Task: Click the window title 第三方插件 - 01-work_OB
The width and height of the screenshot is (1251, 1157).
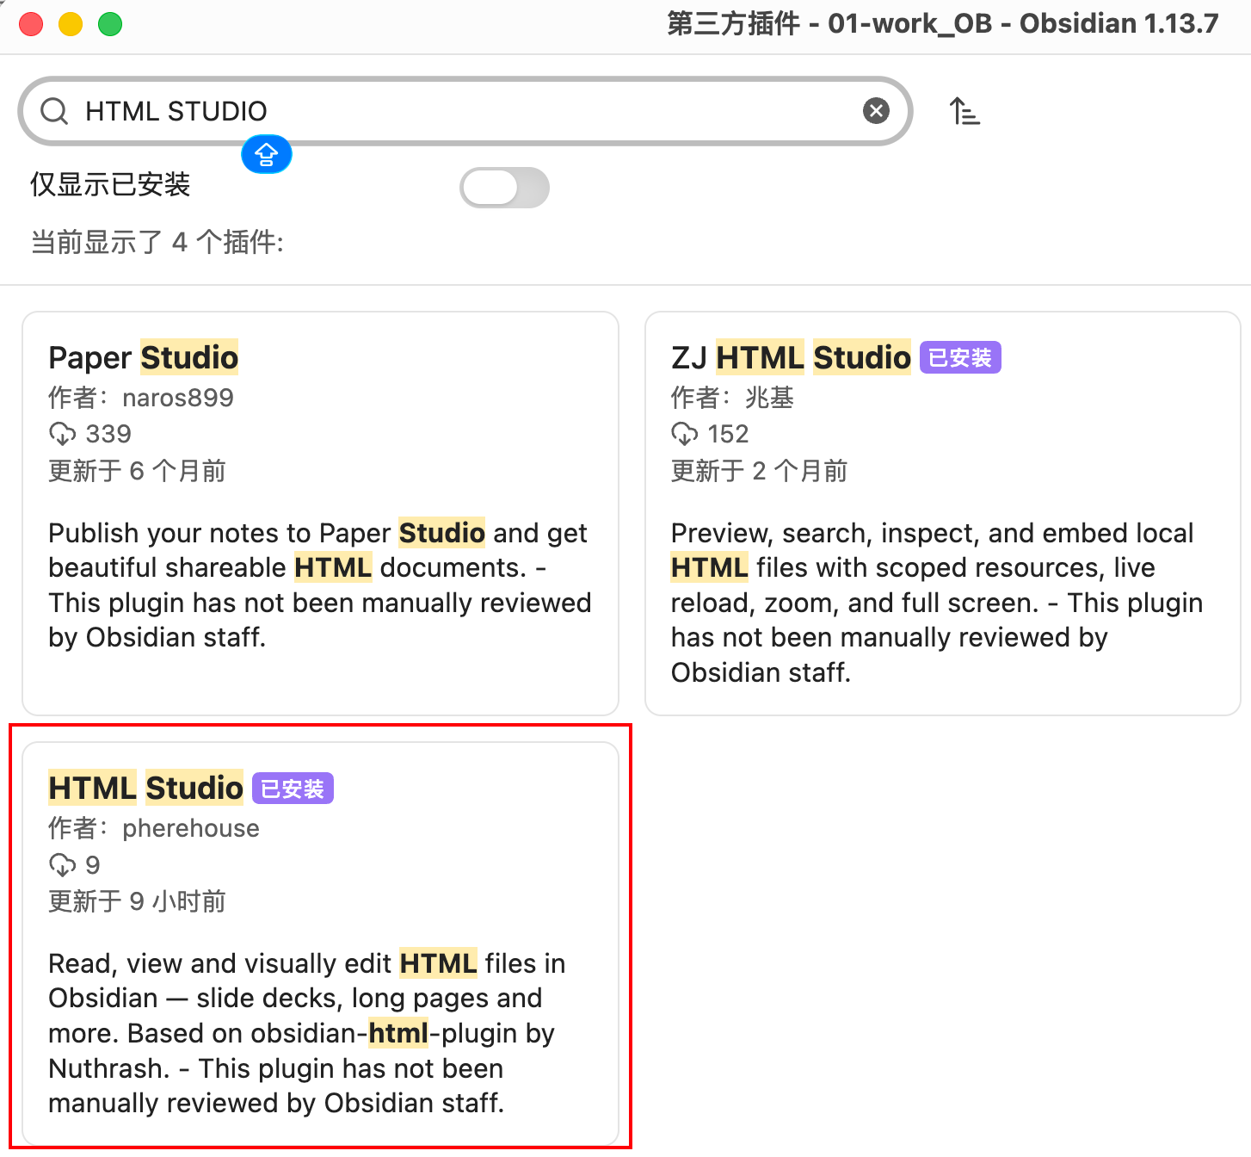Action: coord(829,23)
